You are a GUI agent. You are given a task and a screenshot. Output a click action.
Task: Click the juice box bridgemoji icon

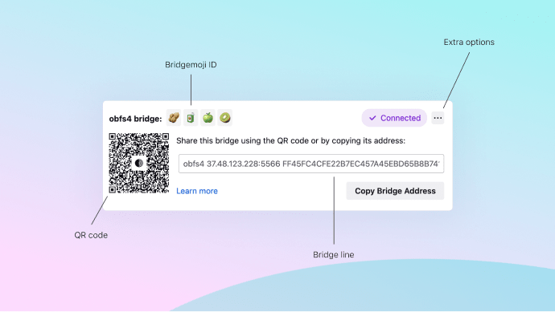(x=191, y=118)
